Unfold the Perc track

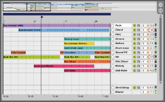tap(113, 34)
